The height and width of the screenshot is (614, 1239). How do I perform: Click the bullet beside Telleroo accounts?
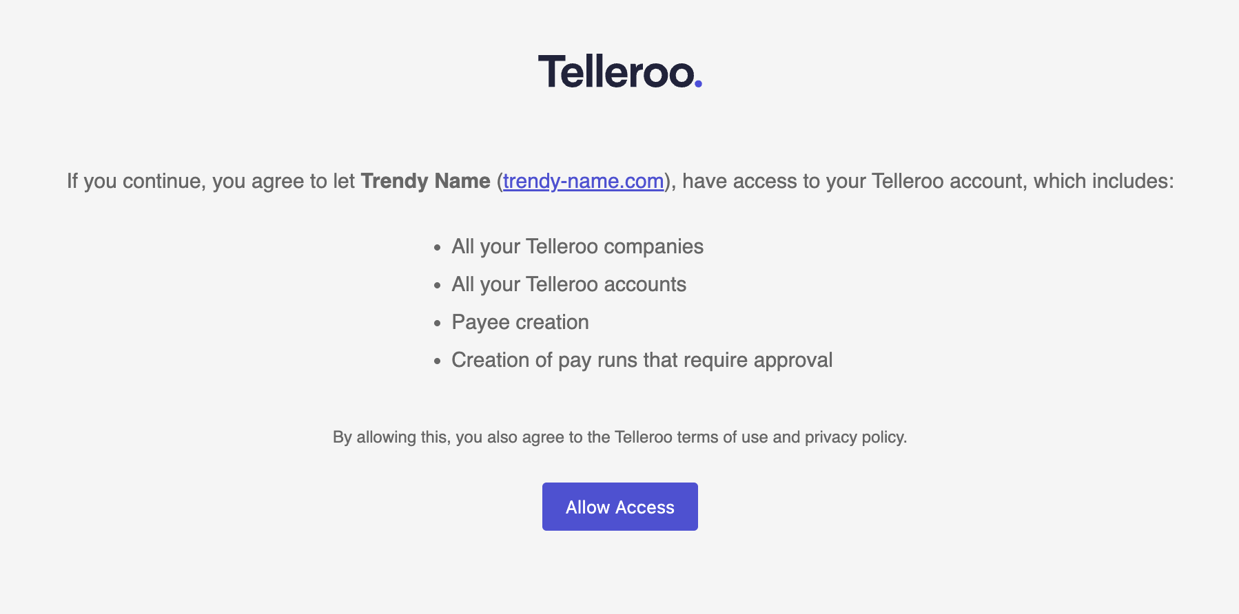coord(437,286)
